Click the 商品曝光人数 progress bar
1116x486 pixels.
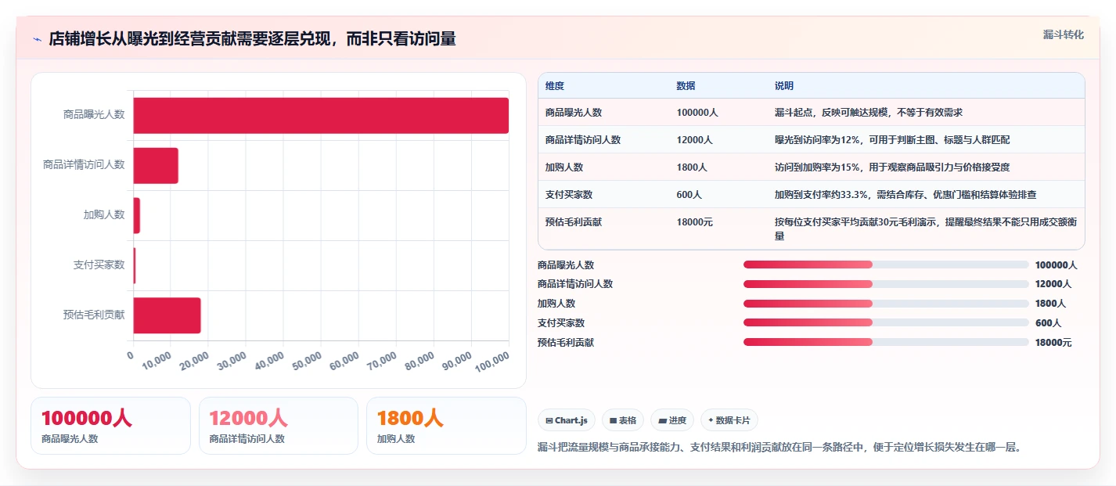(886, 265)
